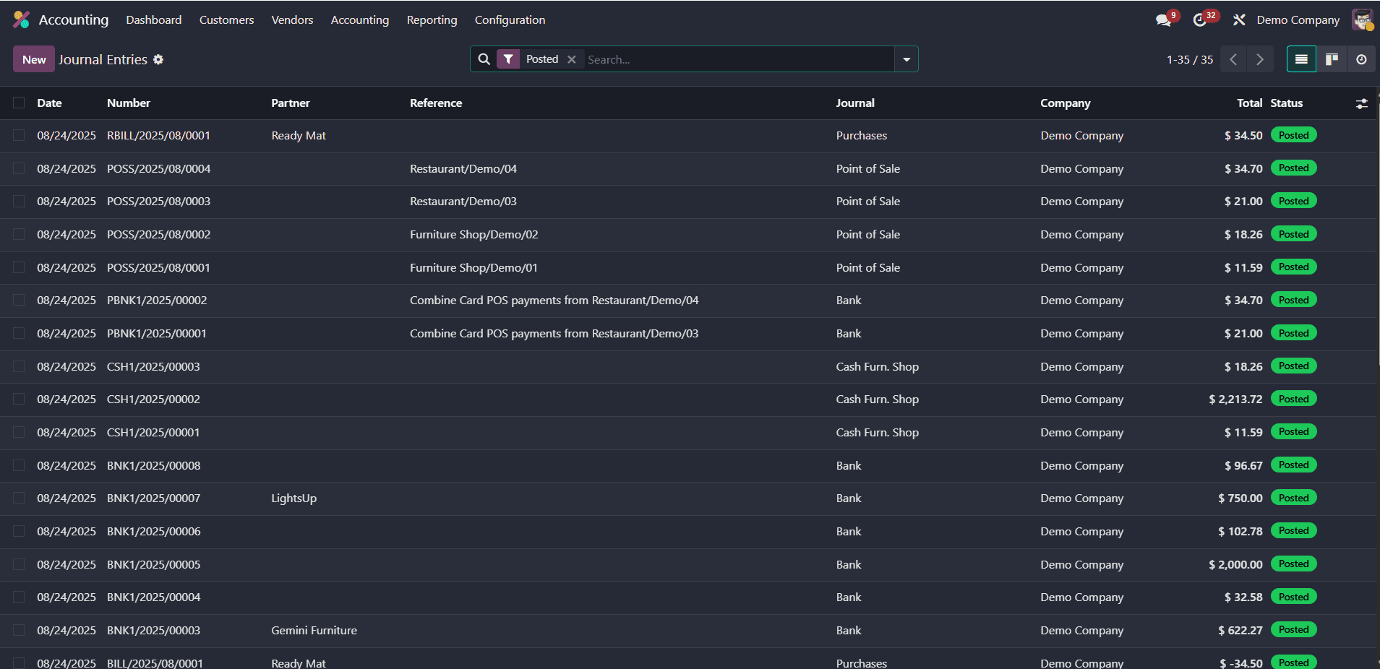Focus the Search input field
Screen dimensions: 1380x669
pos(737,59)
